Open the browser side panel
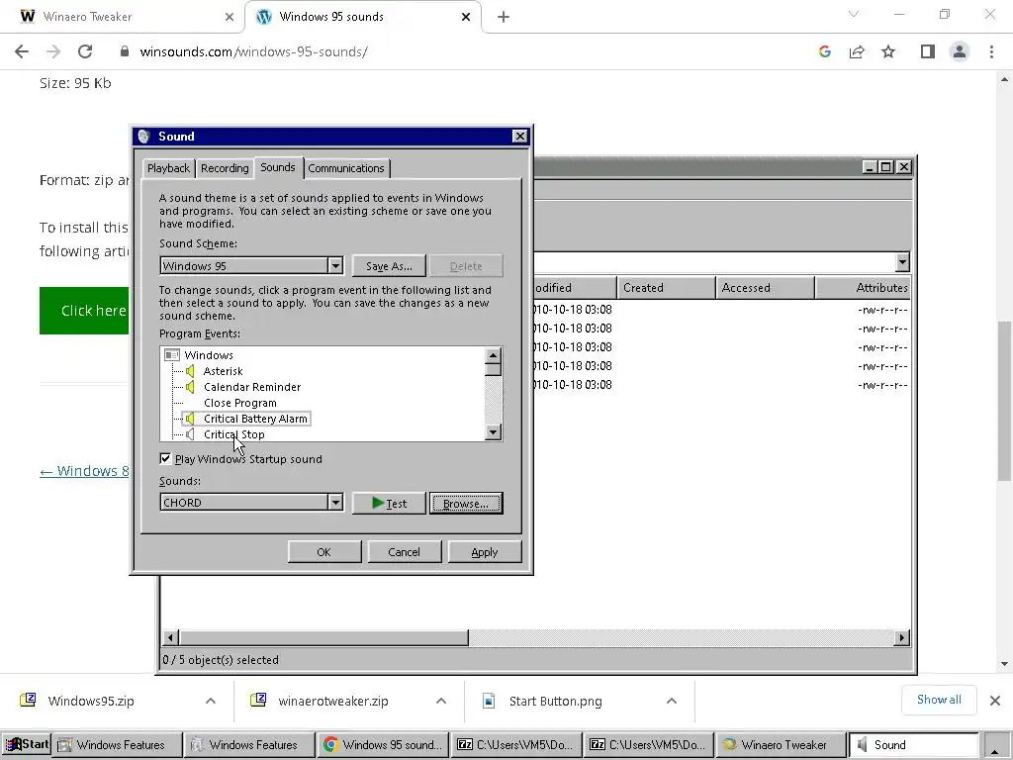1013x760 pixels. [x=927, y=51]
